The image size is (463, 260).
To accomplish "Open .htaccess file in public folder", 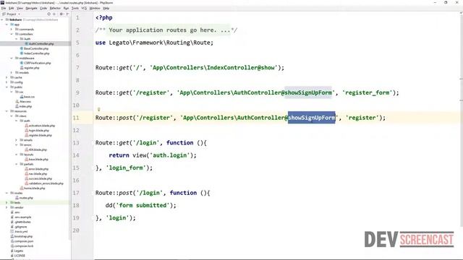I will (x=23, y=101).
